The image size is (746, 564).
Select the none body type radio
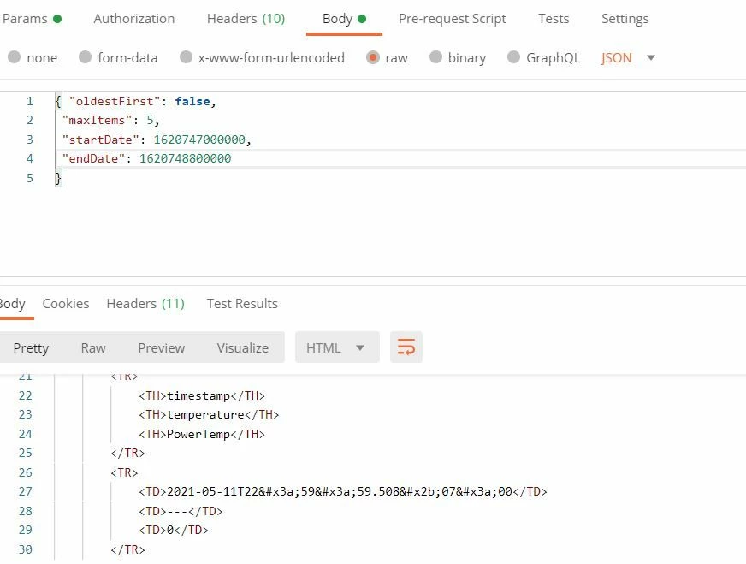click(15, 57)
